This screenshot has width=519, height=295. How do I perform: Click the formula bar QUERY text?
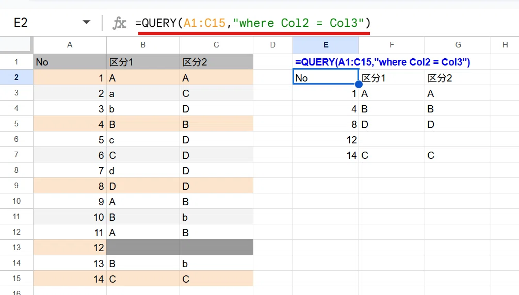pos(253,23)
